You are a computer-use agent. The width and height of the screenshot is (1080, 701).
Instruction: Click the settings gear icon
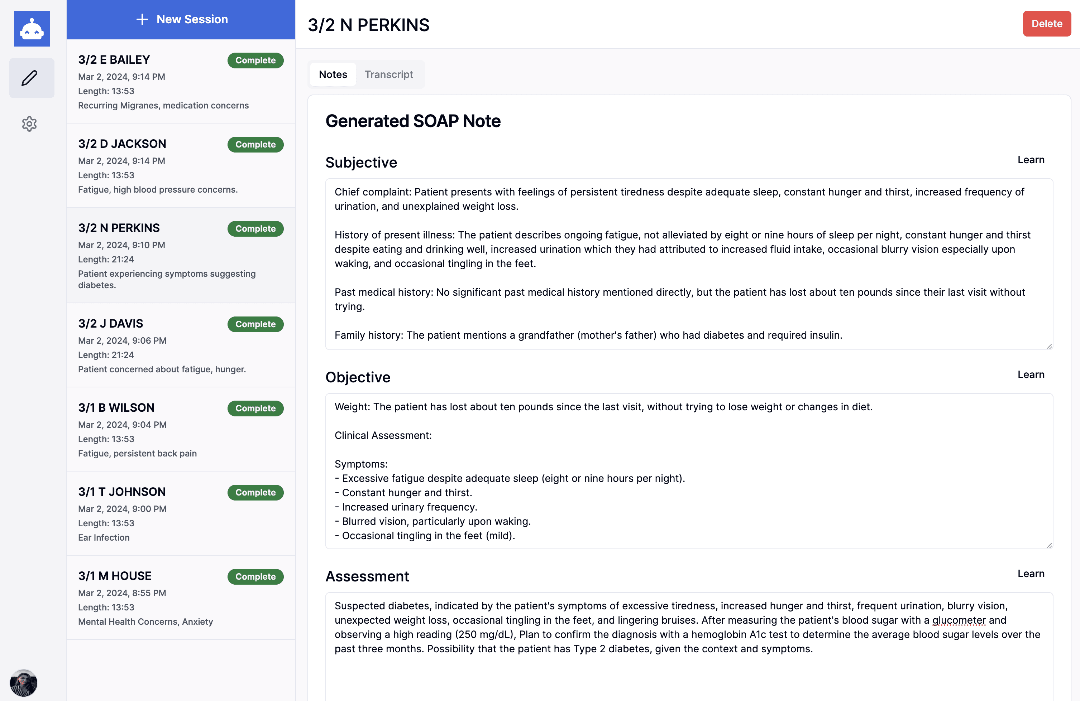[x=29, y=124]
